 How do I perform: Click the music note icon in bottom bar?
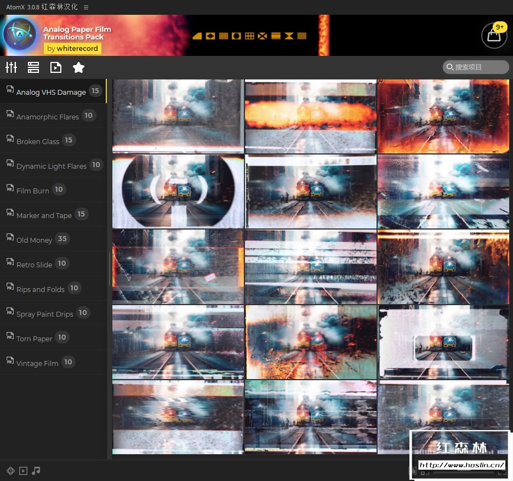36,471
